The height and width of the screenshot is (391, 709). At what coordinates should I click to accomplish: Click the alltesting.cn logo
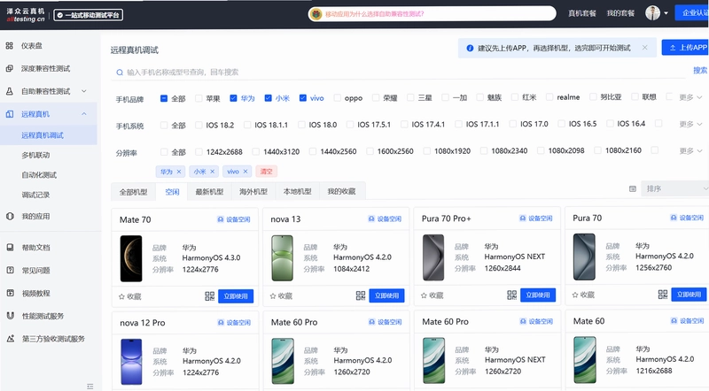(x=26, y=15)
